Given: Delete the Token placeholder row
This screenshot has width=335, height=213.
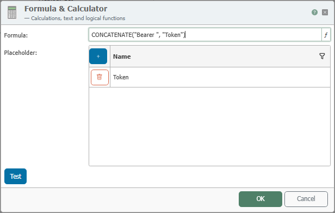Looking at the screenshot, I should pos(100,77).
